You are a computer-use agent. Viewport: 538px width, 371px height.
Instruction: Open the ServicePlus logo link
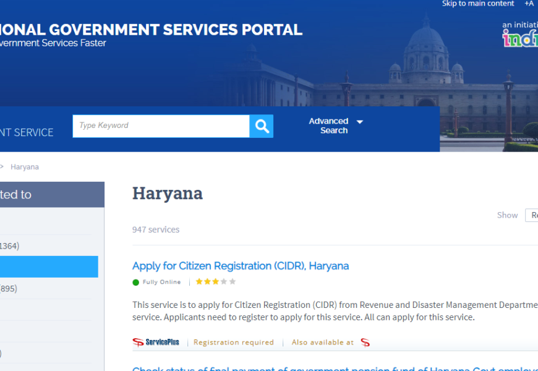point(156,342)
